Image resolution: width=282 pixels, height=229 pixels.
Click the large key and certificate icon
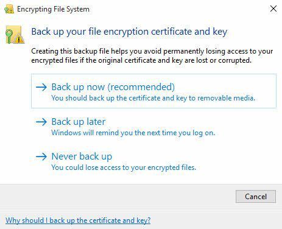[x=15, y=35]
